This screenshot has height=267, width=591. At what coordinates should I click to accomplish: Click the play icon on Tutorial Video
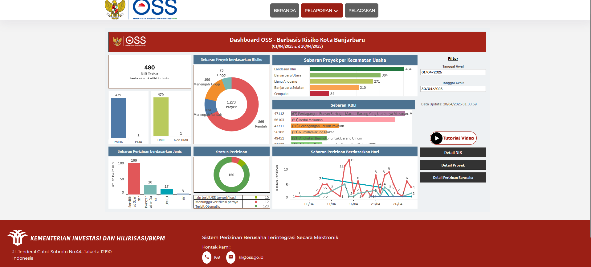coord(436,138)
